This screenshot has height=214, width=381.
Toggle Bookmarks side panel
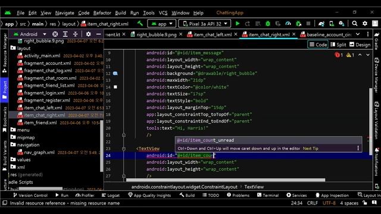tap(4, 119)
